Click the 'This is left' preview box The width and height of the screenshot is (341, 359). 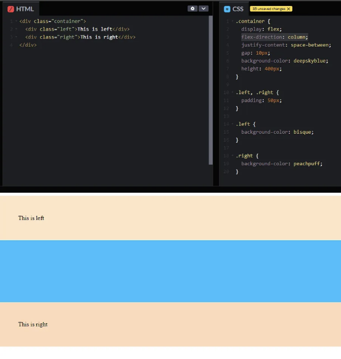click(x=170, y=218)
